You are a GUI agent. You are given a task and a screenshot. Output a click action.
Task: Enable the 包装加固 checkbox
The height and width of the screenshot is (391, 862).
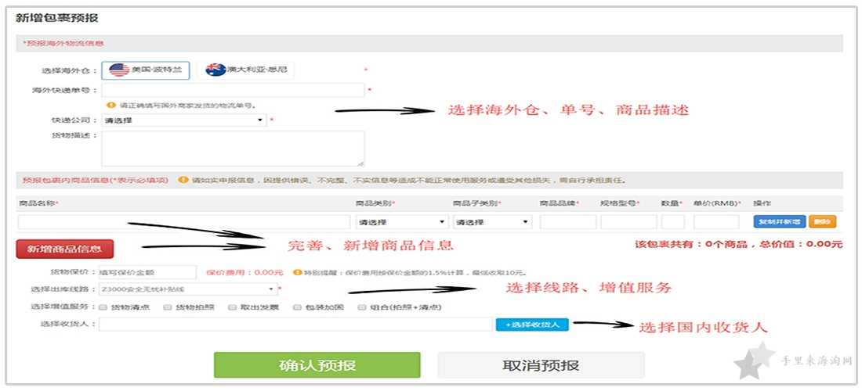click(298, 307)
